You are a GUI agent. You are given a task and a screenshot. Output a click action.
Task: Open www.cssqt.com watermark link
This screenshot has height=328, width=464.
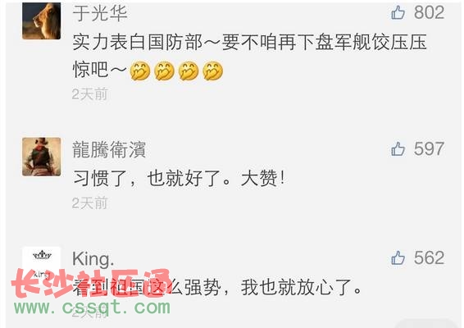point(93,307)
